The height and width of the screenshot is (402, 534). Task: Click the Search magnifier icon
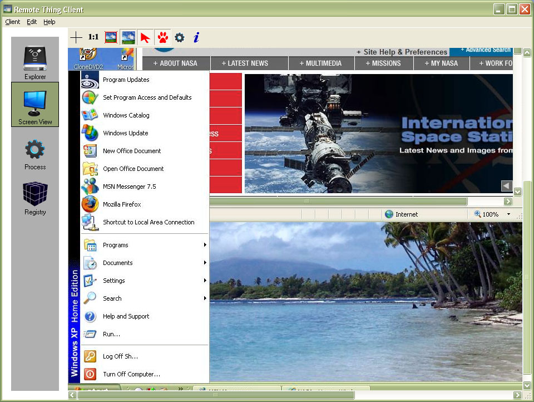coord(90,298)
